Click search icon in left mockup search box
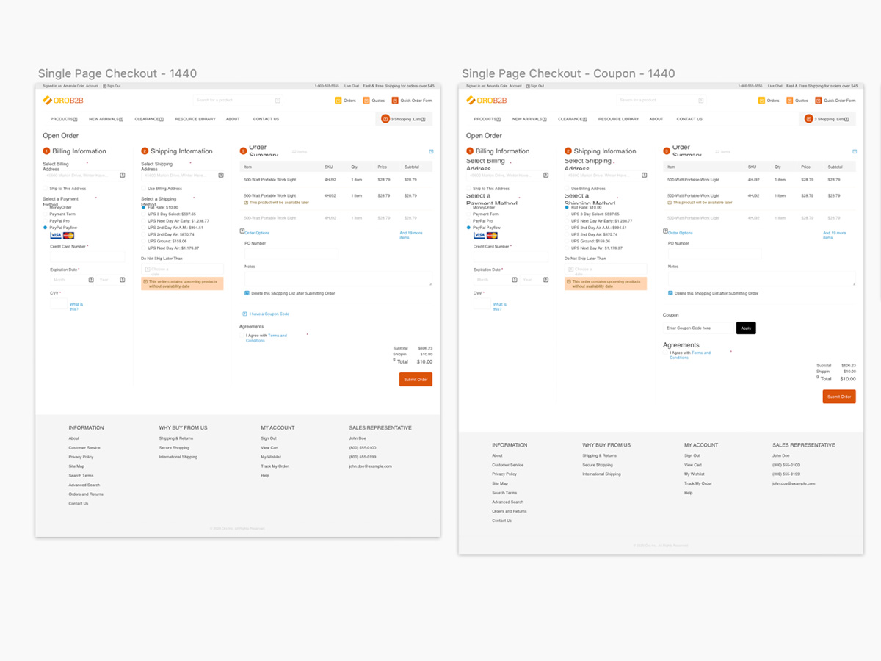 (x=278, y=101)
